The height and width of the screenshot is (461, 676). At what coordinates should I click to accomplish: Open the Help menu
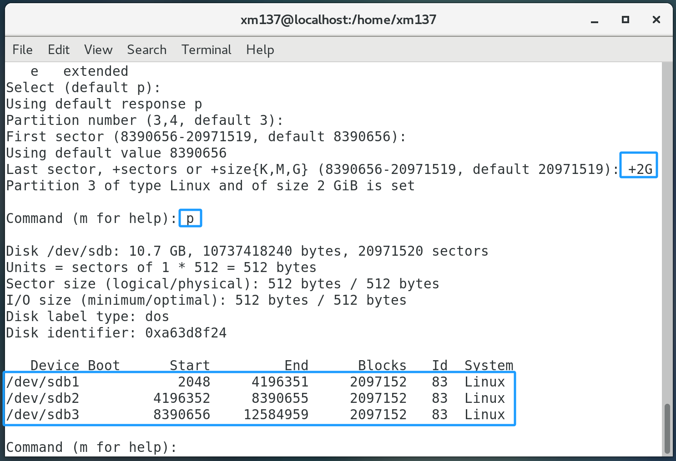coord(260,50)
